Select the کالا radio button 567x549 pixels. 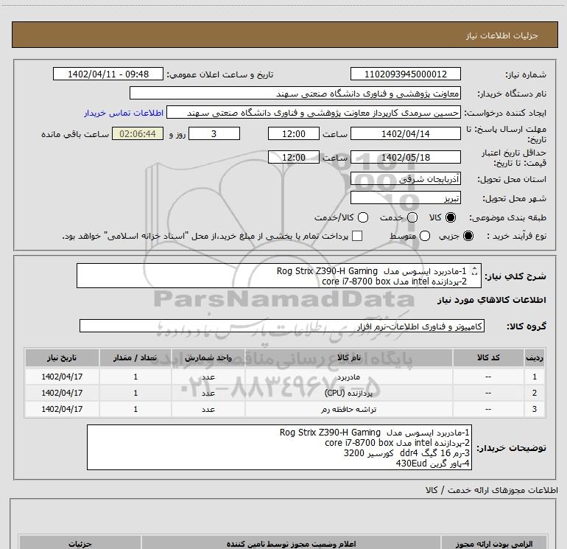coord(451,217)
